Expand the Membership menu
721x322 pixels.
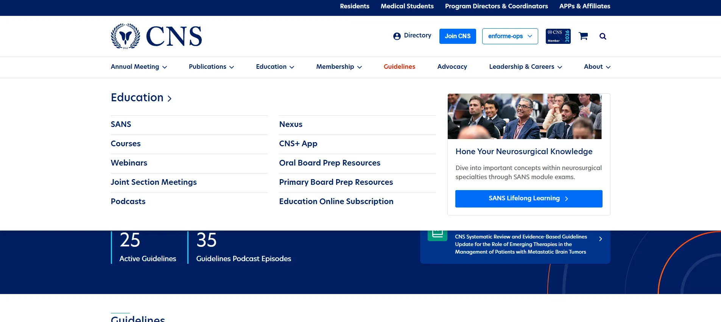[x=339, y=67]
